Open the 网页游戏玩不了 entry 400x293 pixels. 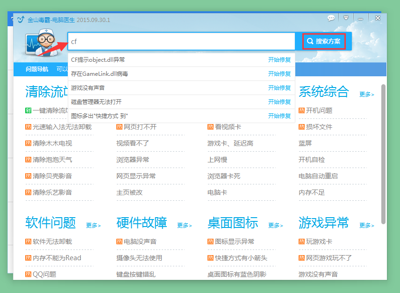[x=329, y=258]
